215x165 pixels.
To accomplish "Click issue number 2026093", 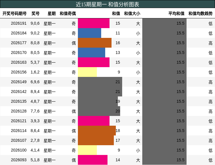I will click(19, 160).
